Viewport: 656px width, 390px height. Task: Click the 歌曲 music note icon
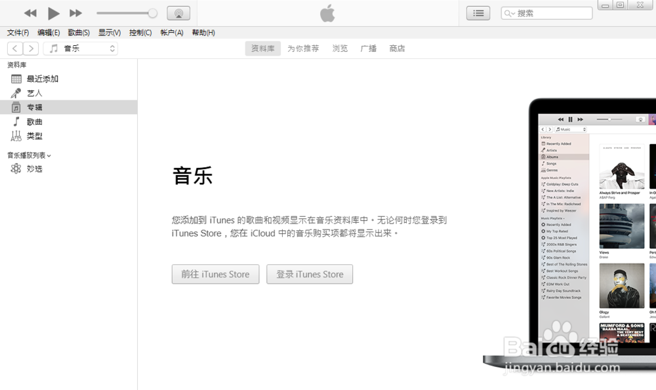point(16,122)
